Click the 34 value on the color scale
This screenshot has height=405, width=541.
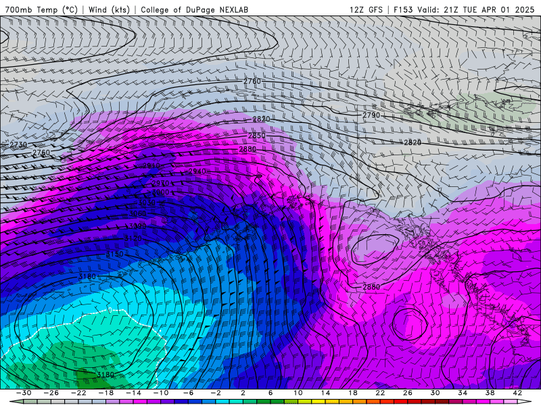pyautogui.click(x=463, y=393)
